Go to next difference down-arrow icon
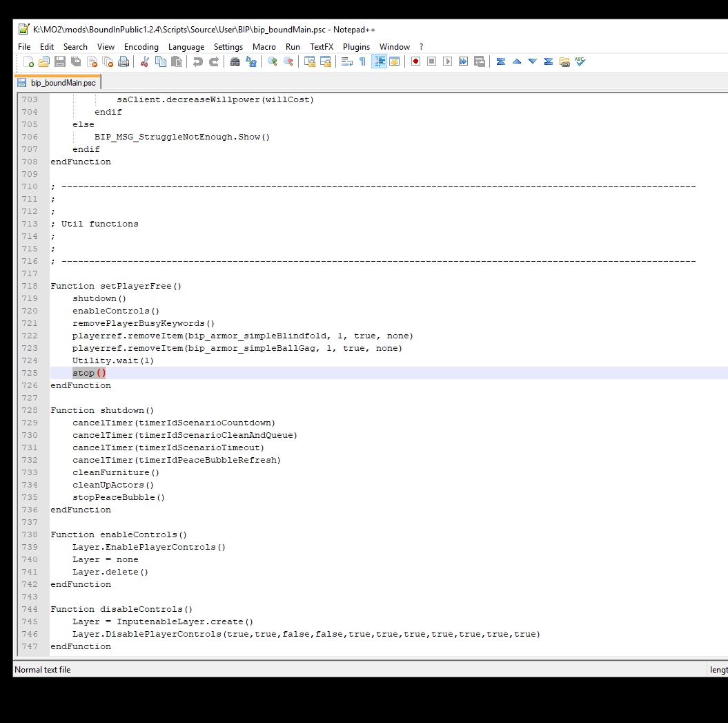Image resolution: width=728 pixels, height=723 pixels. click(x=533, y=61)
